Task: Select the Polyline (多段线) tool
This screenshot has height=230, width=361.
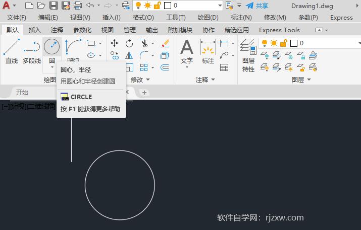Action: point(32,51)
